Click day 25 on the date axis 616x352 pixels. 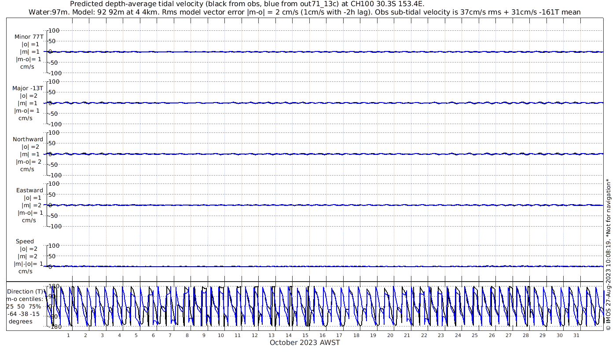(475, 335)
